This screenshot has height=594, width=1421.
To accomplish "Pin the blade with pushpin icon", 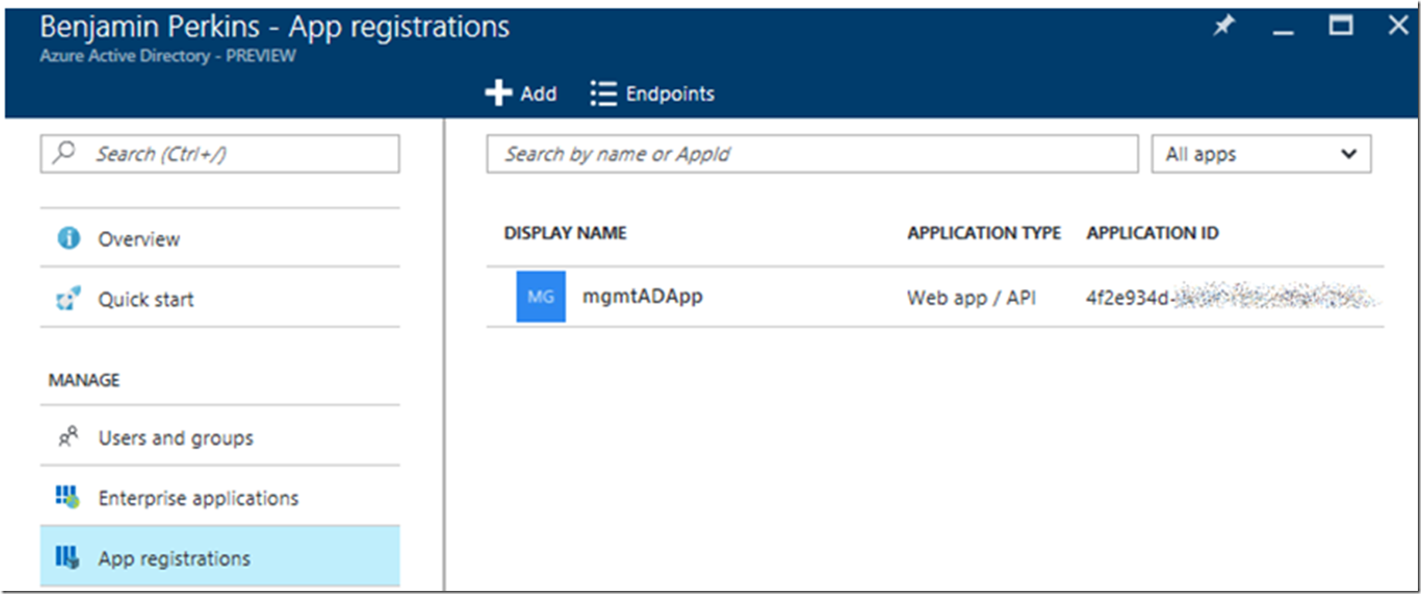I will pyautogui.click(x=1223, y=26).
